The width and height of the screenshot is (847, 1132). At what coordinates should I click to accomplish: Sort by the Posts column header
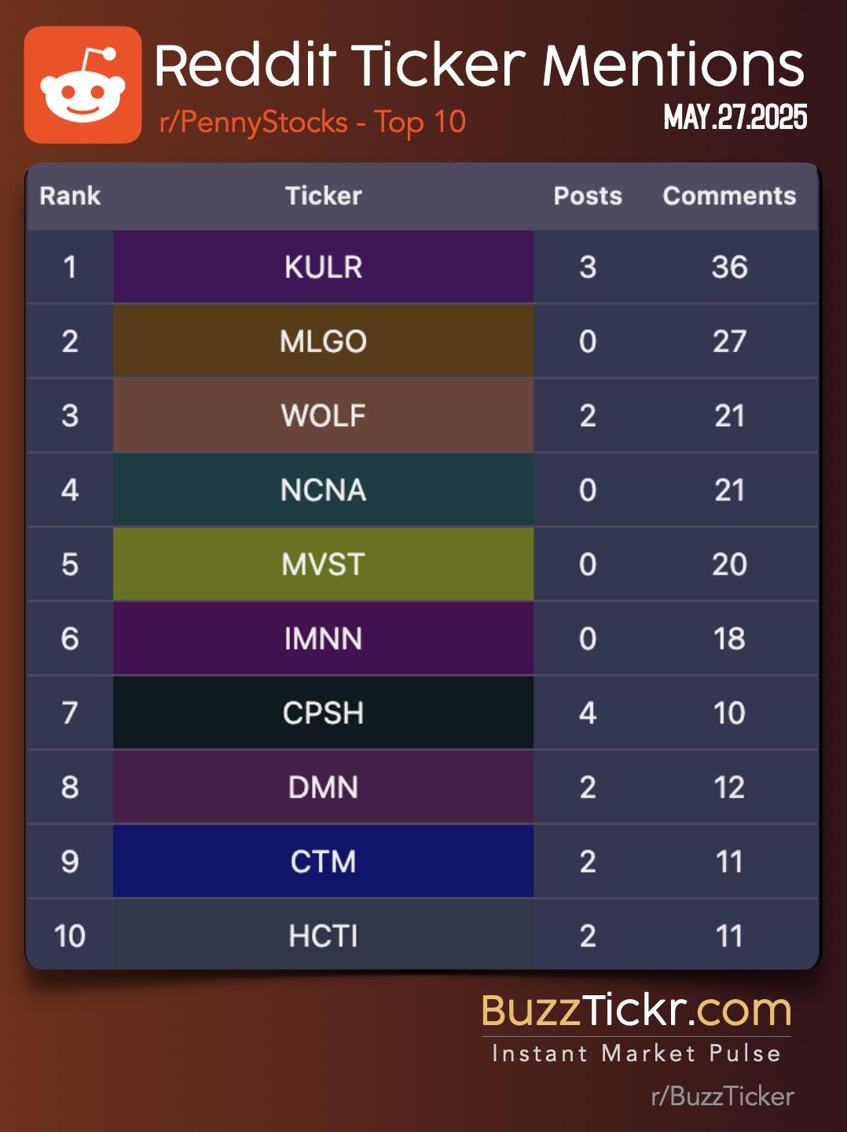(588, 196)
